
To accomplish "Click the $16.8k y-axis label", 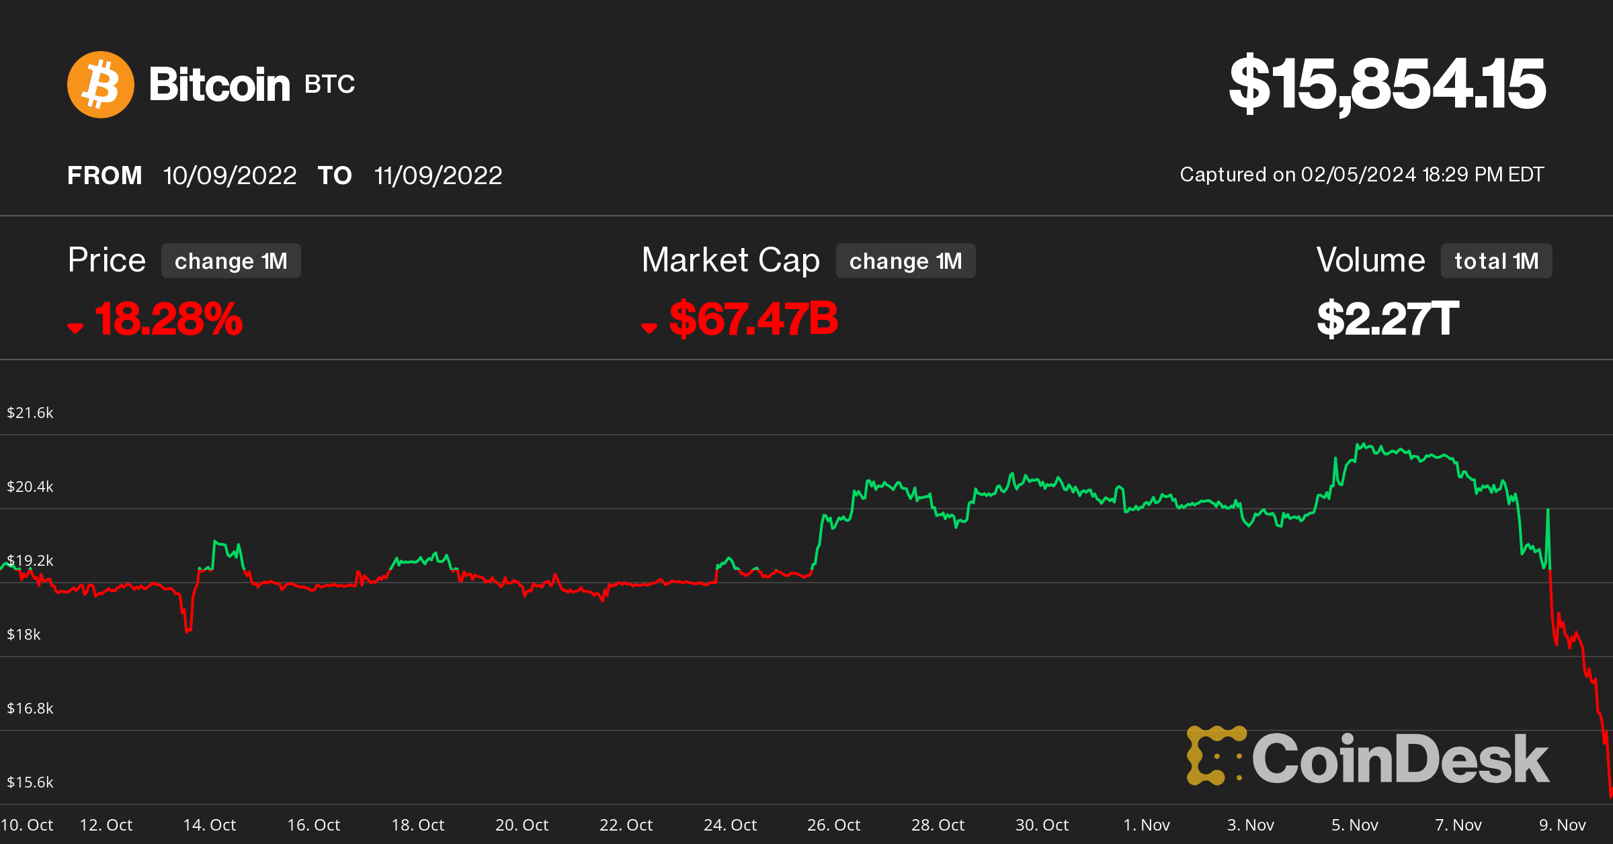I will 30,708.
